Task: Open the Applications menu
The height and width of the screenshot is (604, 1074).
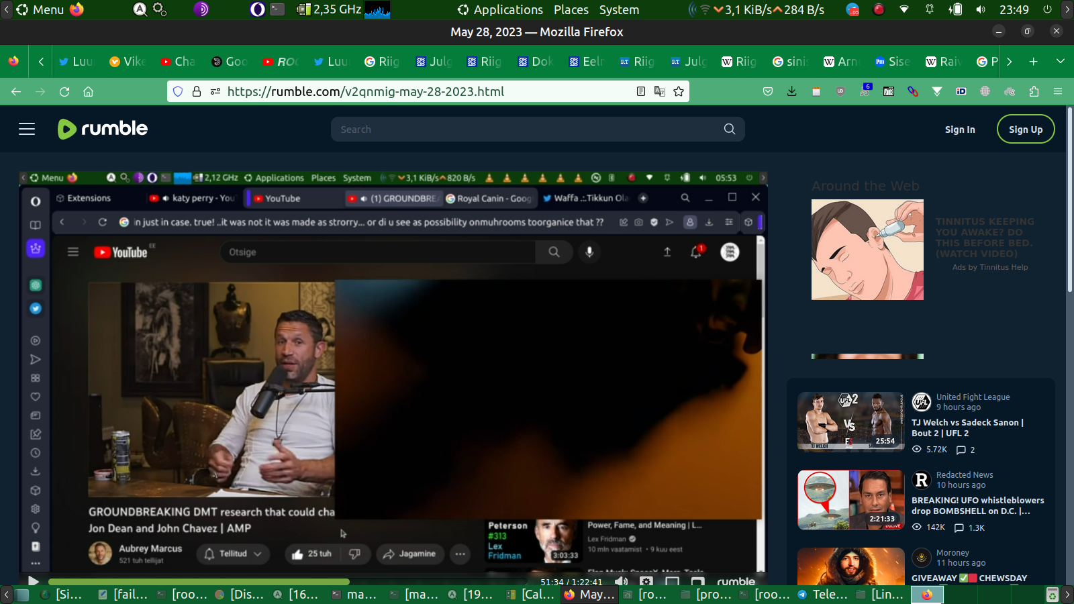Action: pos(500,9)
